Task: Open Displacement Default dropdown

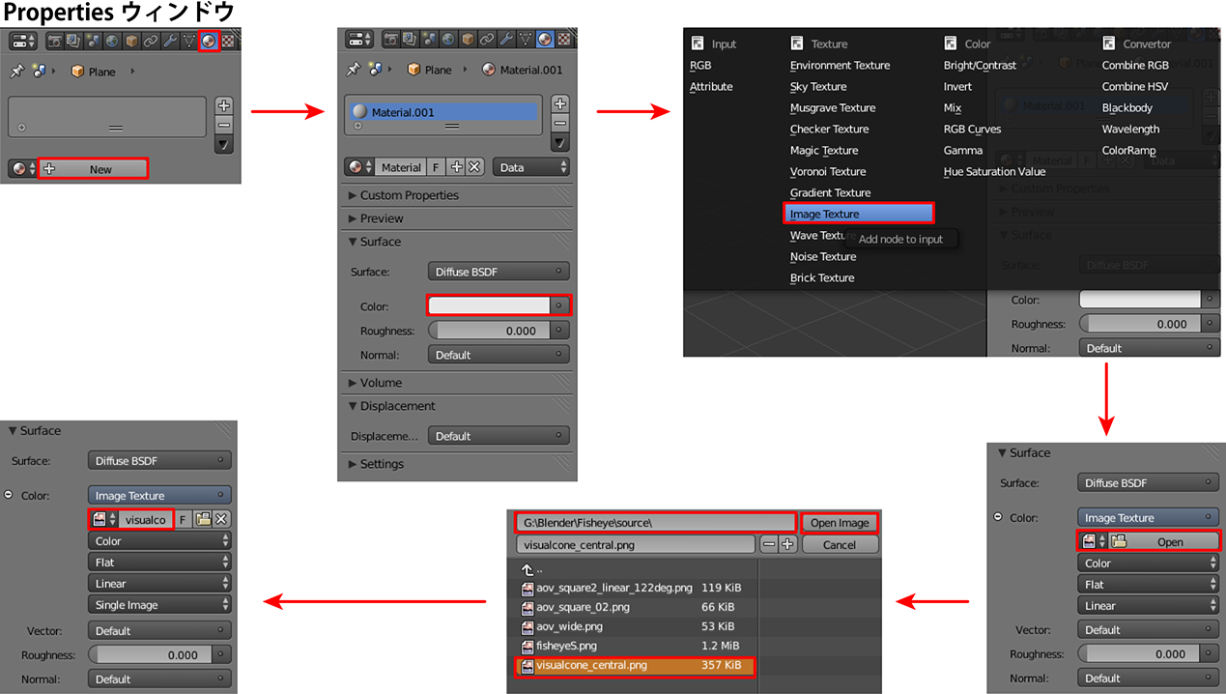Action: click(x=499, y=436)
